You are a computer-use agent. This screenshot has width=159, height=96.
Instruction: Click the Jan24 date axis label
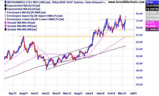click(89, 93)
